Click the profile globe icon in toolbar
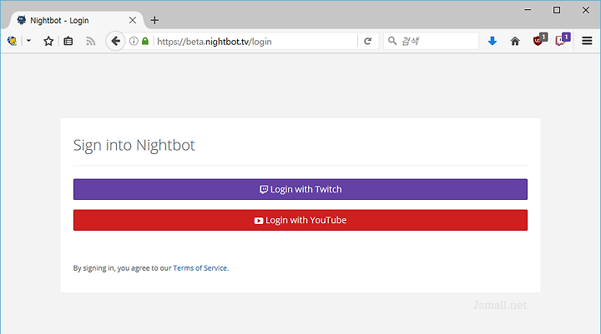Screen dimensions: 601x334 click(x=12, y=41)
